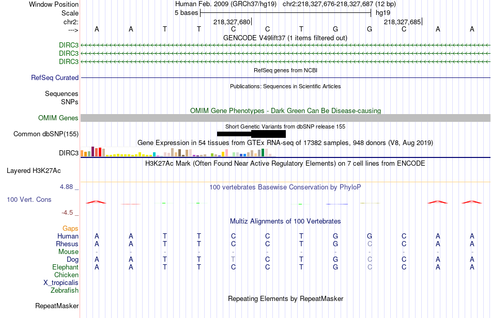Click the Human alignment row label
The width and height of the screenshot is (491, 318).
tap(68, 236)
